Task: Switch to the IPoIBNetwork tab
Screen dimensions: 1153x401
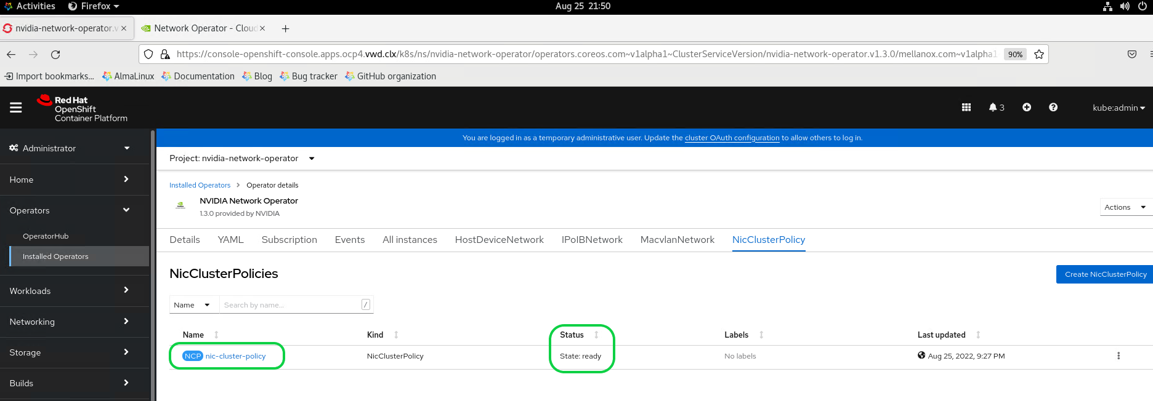Action: pyautogui.click(x=592, y=240)
